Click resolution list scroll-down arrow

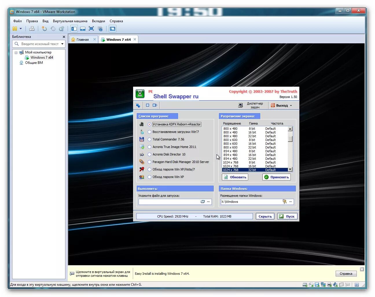pos(290,170)
